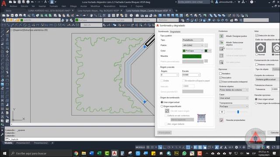Screen dimensions: 280x157
Task: Open the Layer Properties manager icon
Action: (x=4, y=20)
